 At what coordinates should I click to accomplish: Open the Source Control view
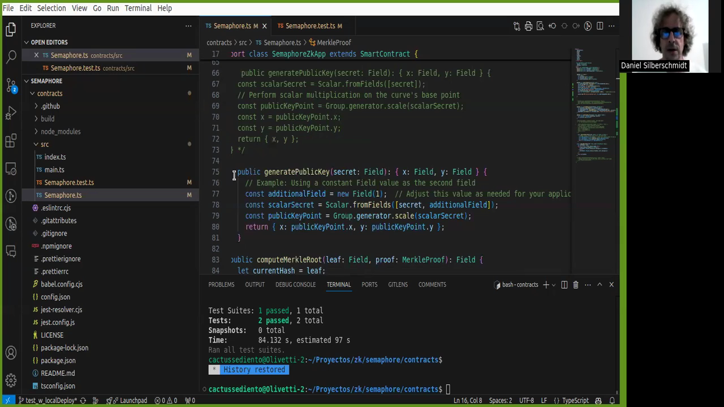tap(11, 85)
